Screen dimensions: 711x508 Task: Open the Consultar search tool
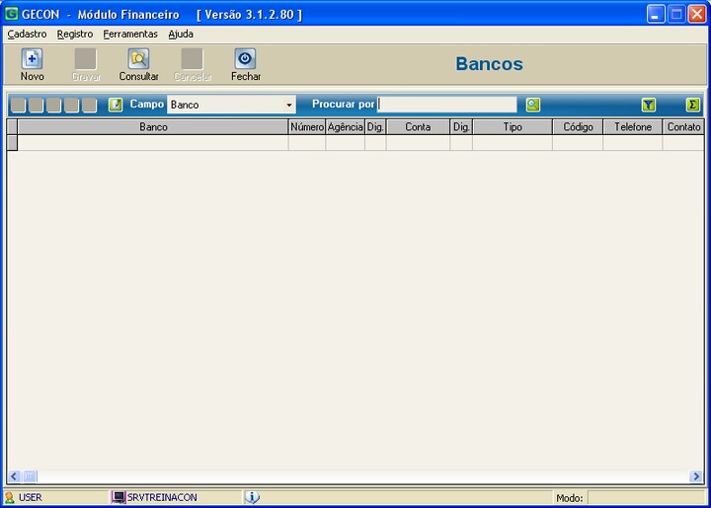click(138, 59)
